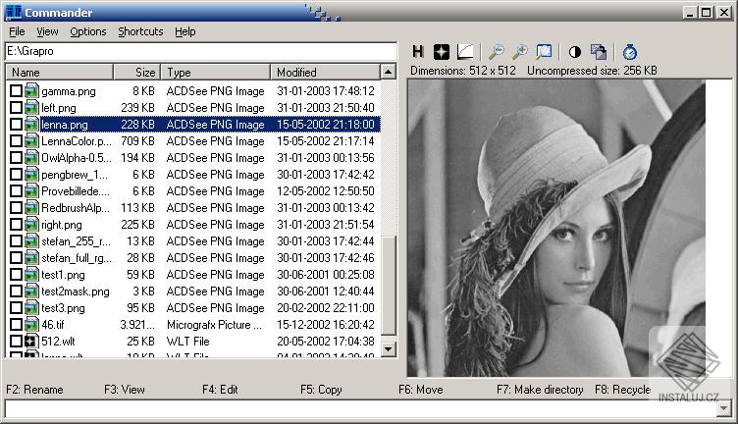Tick the checkbox next to gamma.png
Screen dimensions: 738x424
(x=16, y=90)
